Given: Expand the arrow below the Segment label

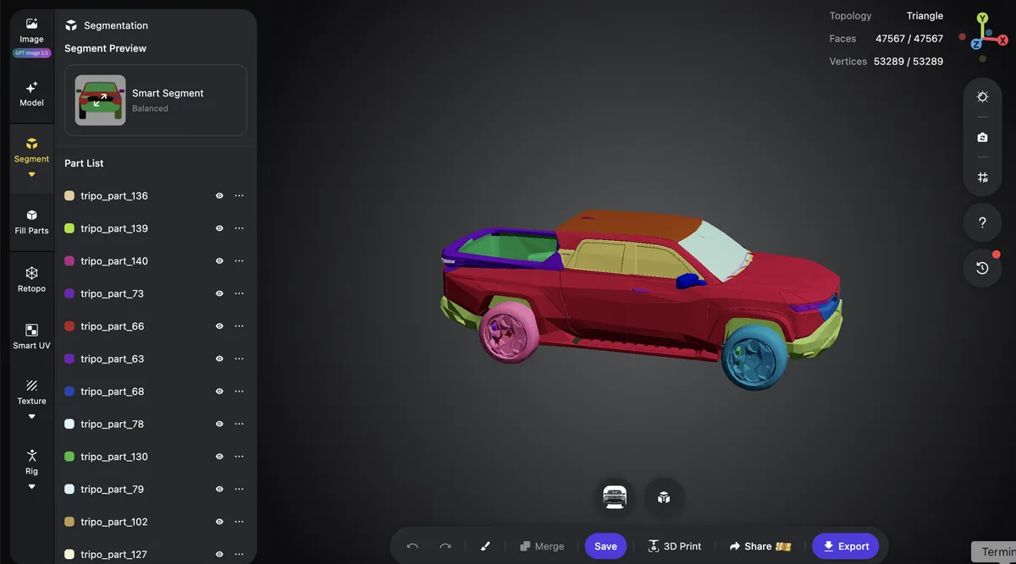Looking at the screenshot, I should click(x=32, y=175).
